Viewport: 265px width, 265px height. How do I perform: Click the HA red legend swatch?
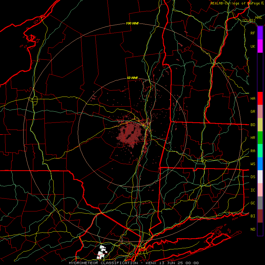point(260,98)
